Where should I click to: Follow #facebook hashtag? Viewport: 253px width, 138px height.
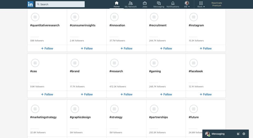[x=206, y=94]
